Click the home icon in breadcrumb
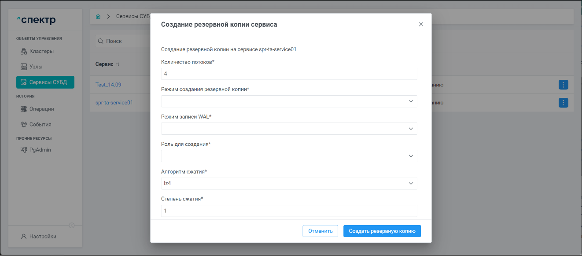 coord(98,17)
